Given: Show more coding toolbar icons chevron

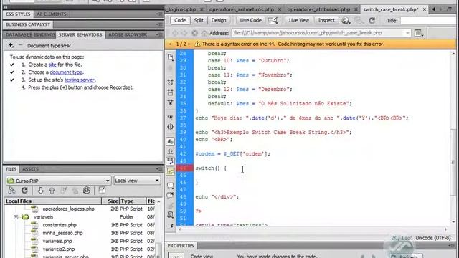Looking at the screenshot, I should [171, 226].
